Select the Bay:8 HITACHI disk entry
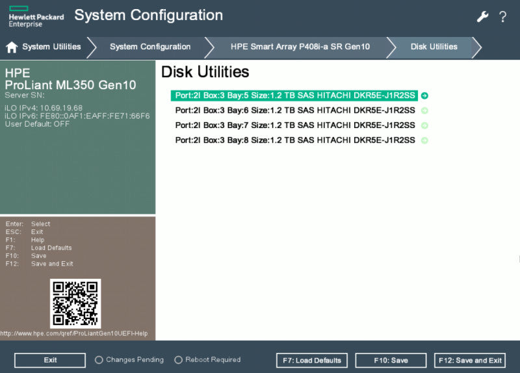 pyautogui.click(x=294, y=140)
